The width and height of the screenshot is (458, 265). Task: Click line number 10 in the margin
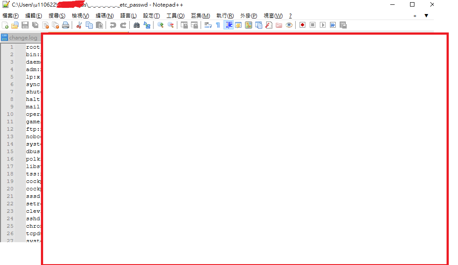pos(10,114)
